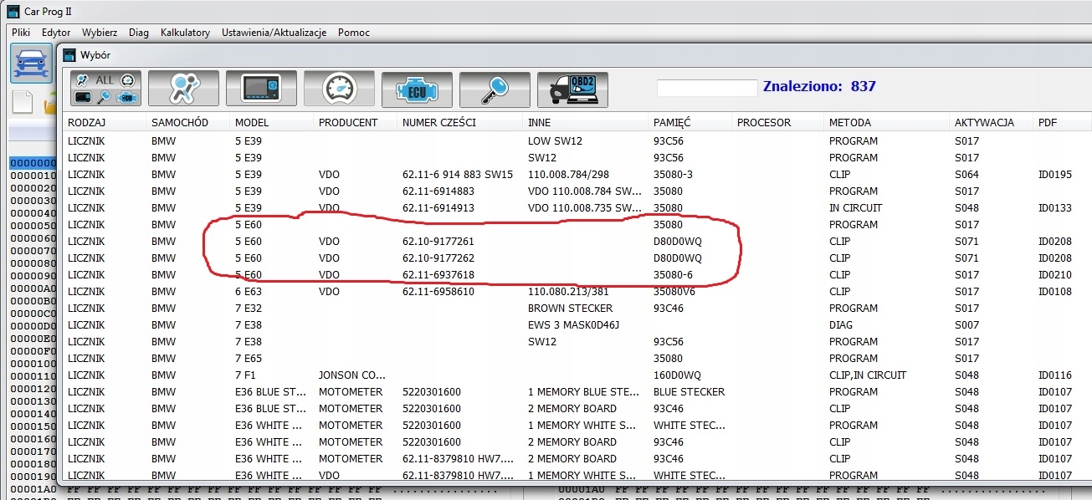Screen dimensions: 1092x500
Task: Select the row with INNE LOW SW12
Action: pyautogui.click(x=577, y=140)
